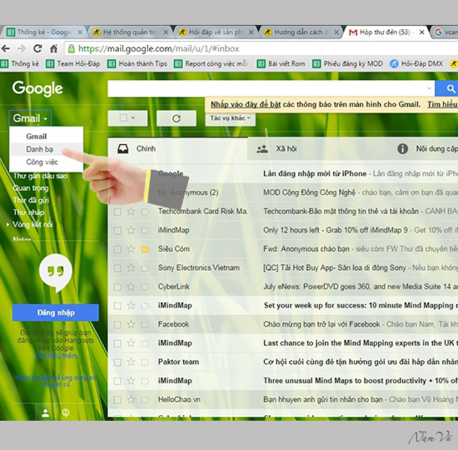Switch to the Chính inbox tab
Screen dimensions: 458x450
click(x=178, y=149)
